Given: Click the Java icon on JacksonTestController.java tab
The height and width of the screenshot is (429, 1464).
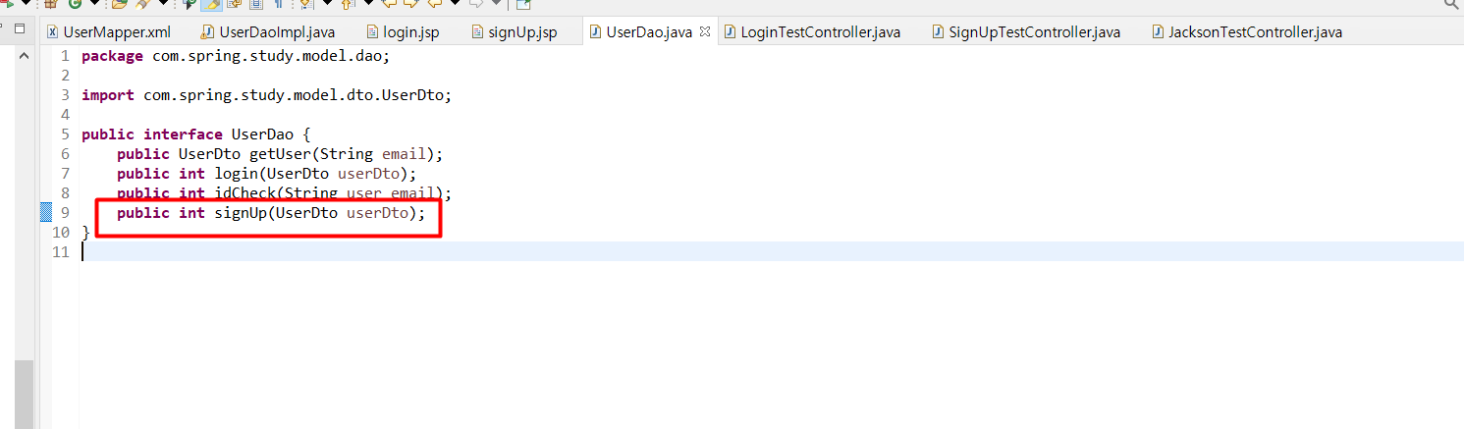Looking at the screenshot, I should [1159, 32].
